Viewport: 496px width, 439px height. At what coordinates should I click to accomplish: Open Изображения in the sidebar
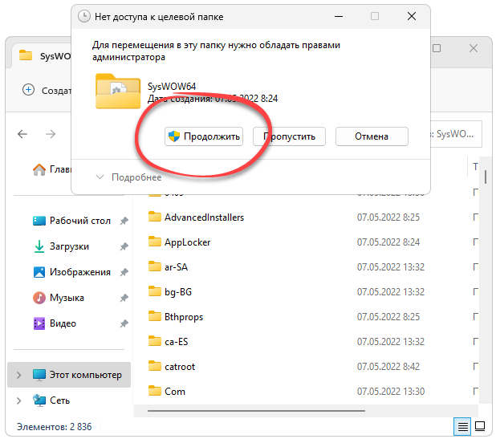click(x=71, y=272)
